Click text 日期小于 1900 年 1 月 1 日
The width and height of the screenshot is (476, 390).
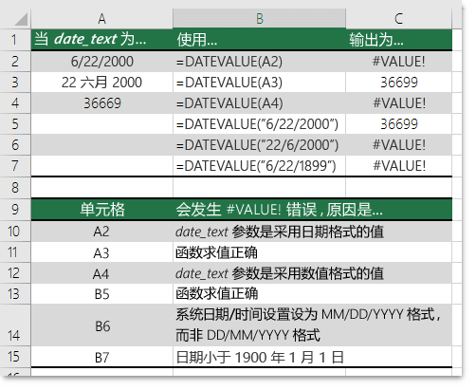coord(260,358)
